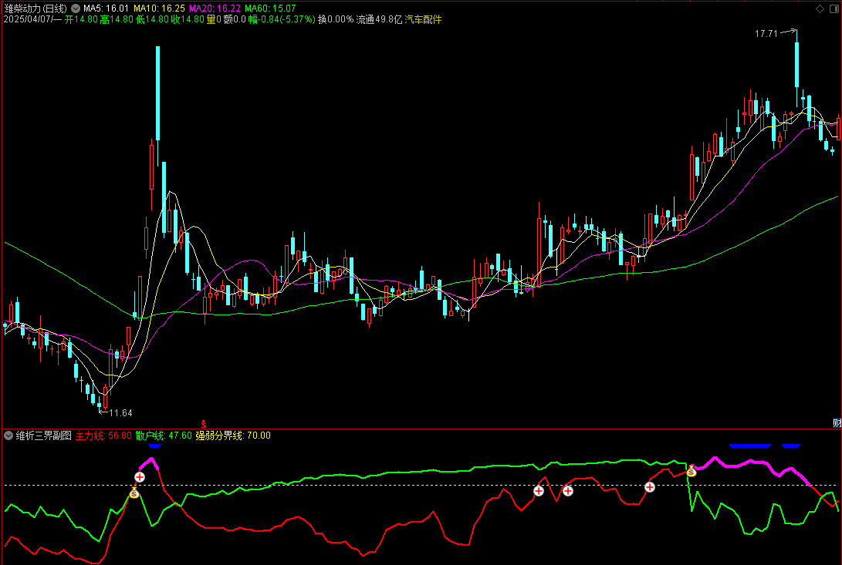842x565 pixels.
Task: Click the 换0.00% turnover value
Action: [336, 19]
